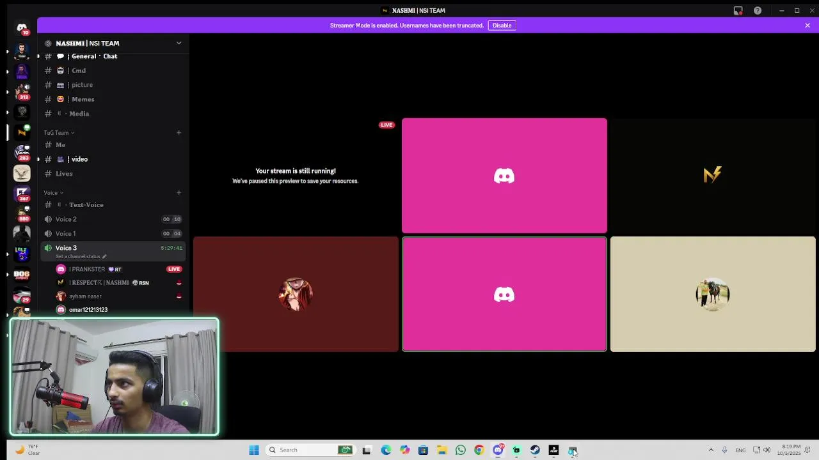Open Microsoft Edge from taskbar
Viewport: 819px width, 460px height.
pyautogui.click(x=386, y=450)
